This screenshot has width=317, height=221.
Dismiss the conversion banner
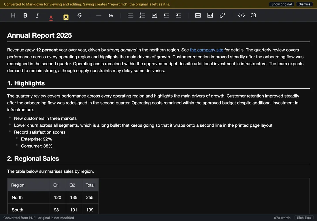(x=304, y=4)
